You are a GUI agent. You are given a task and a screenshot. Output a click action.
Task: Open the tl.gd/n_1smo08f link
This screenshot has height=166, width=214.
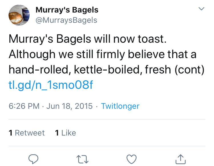51,85
